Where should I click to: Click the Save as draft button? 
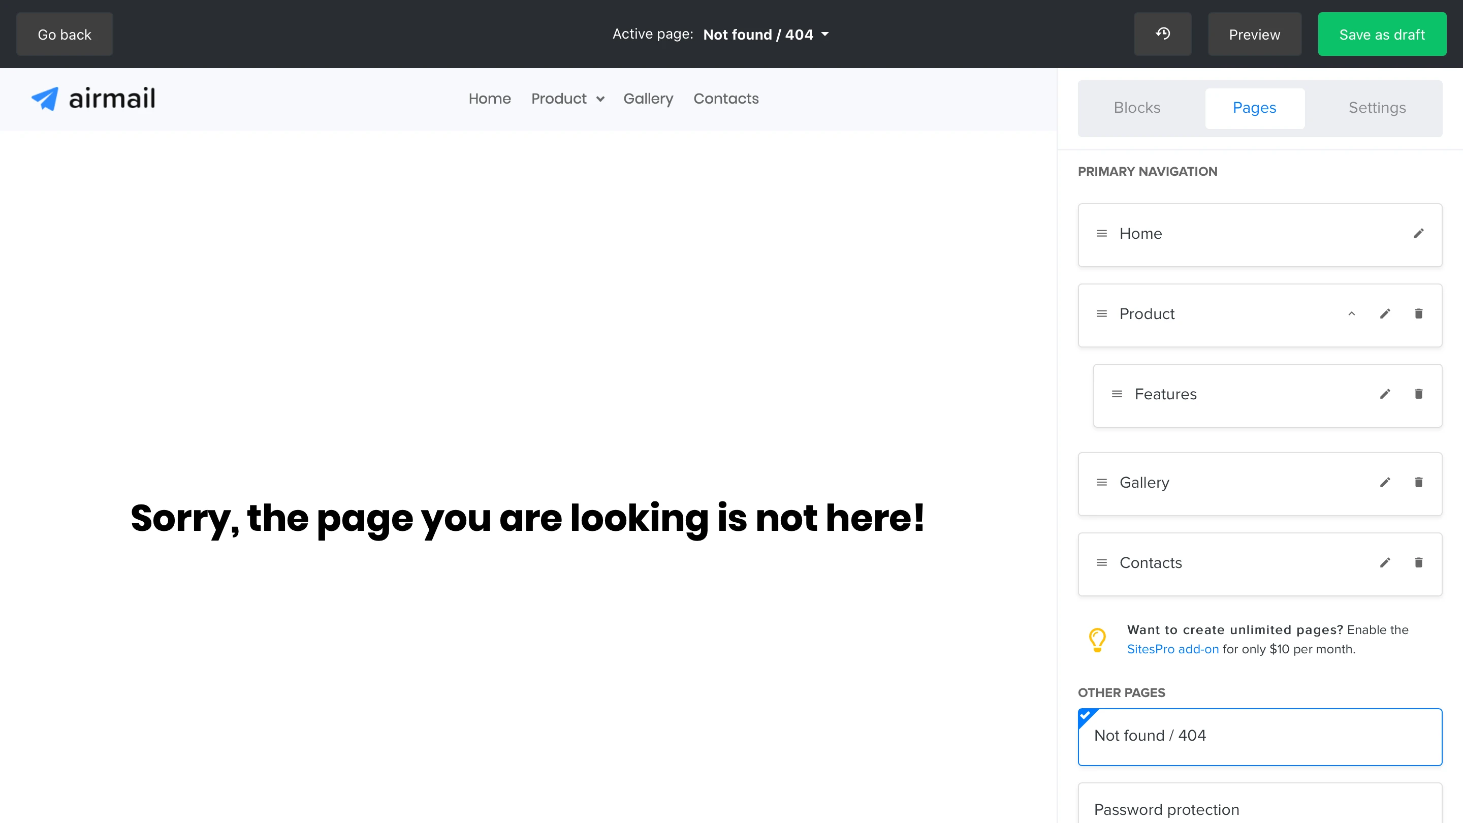(1381, 35)
